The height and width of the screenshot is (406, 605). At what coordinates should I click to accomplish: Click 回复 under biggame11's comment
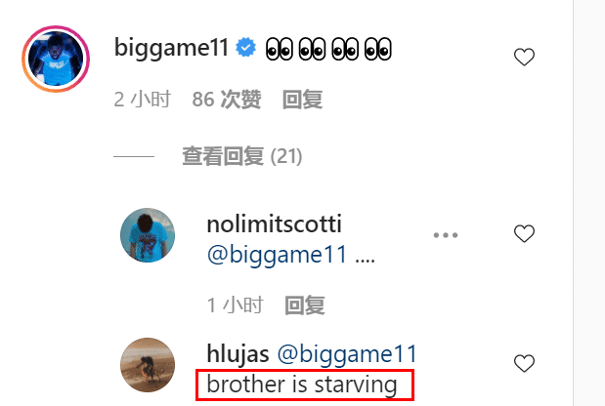pyautogui.click(x=303, y=100)
